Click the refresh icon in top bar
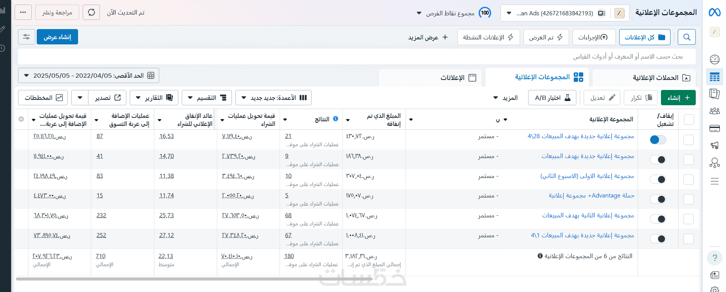 click(x=91, y=13)
